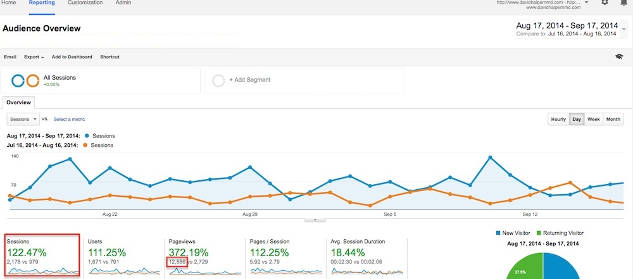Click the Compare to date range text
The width and height of the screenshot is (633, 279).
click(567, 34)
